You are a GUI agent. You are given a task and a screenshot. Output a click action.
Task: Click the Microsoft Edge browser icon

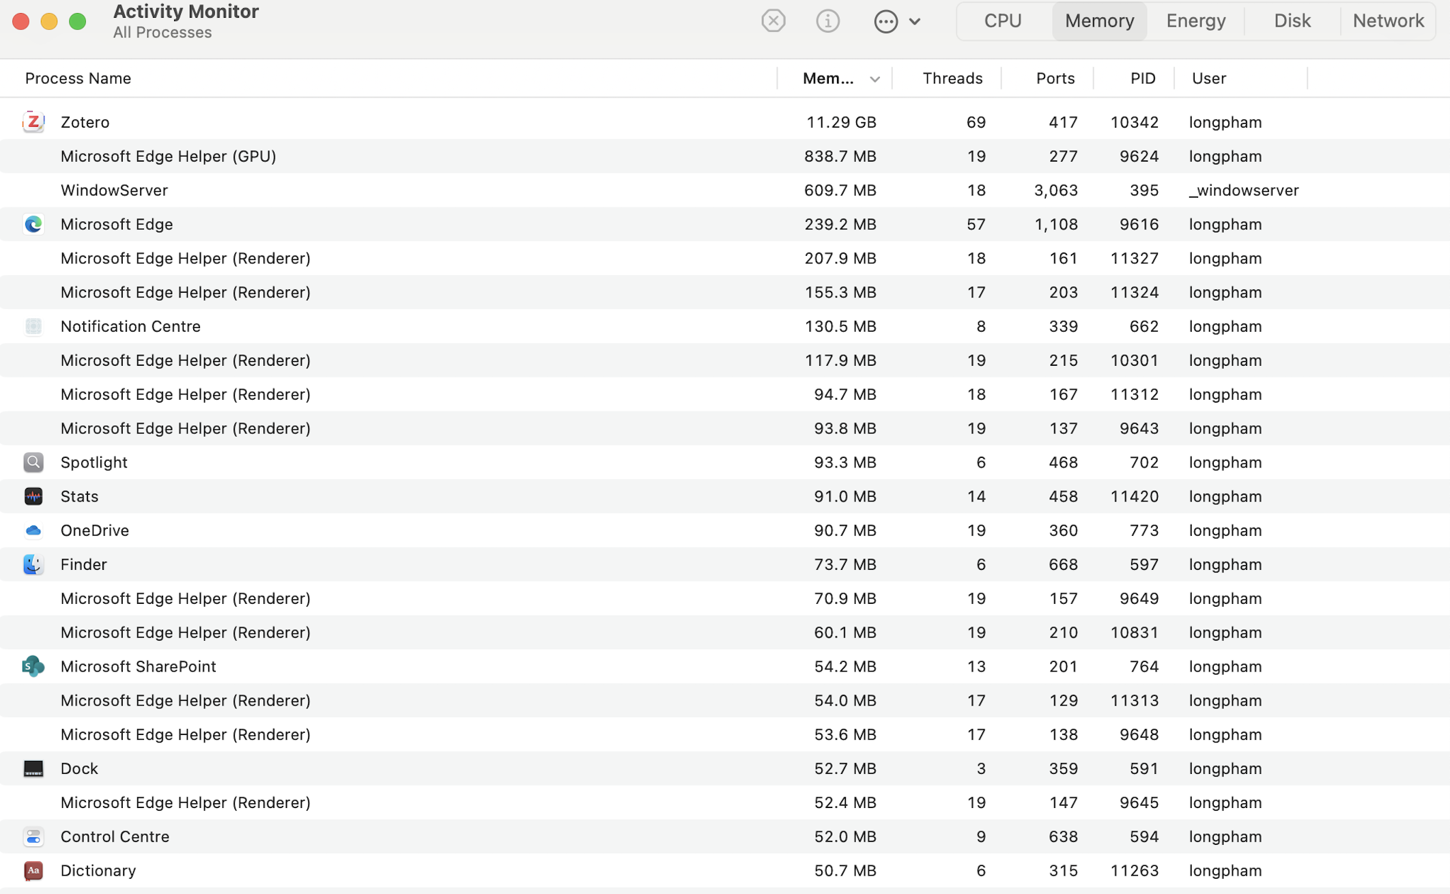pyautogui.click(x=33, y=224)
